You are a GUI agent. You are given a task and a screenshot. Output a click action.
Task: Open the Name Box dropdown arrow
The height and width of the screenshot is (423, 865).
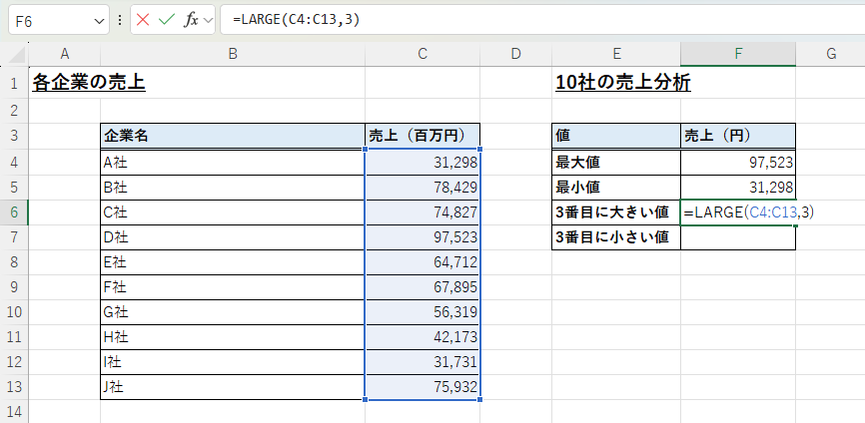point(99,20)
